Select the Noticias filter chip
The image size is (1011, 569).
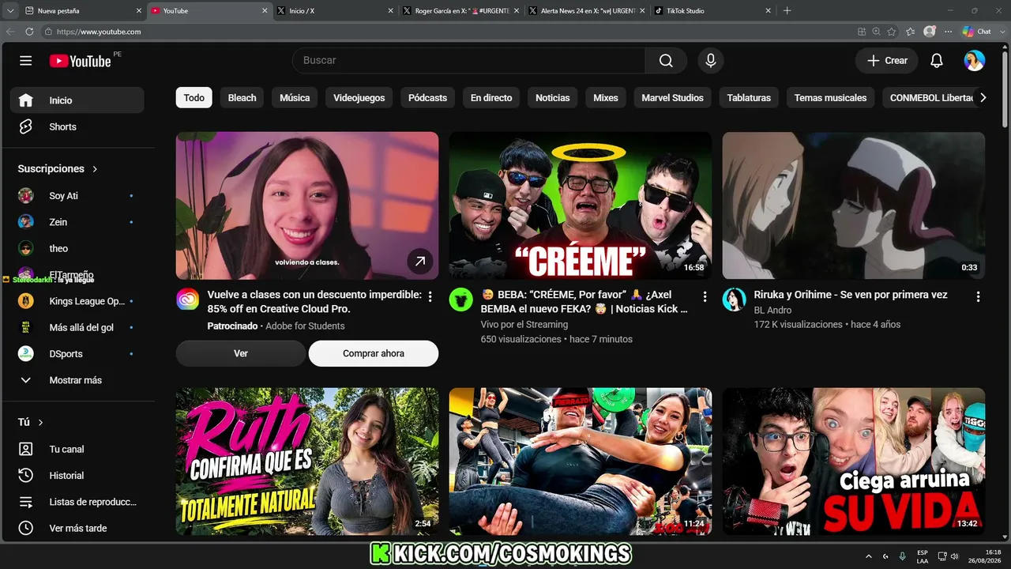pos(553,98)
